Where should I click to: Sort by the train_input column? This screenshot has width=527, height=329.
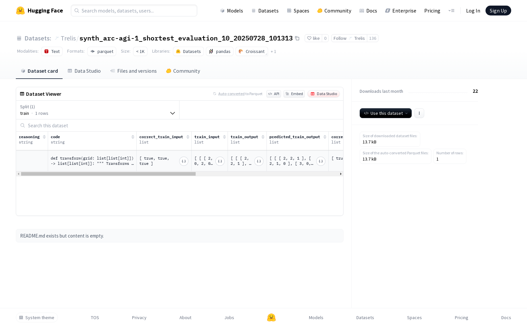pyautogui.click(x=224, y=137)
